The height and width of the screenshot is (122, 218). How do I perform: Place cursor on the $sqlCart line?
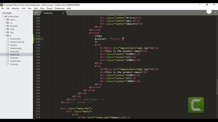pyautogui.click(x=109, y=39)
